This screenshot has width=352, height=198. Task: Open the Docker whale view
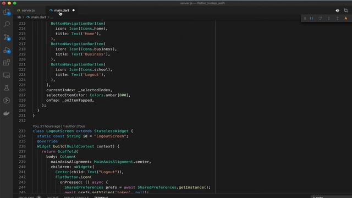click(7, 113)
